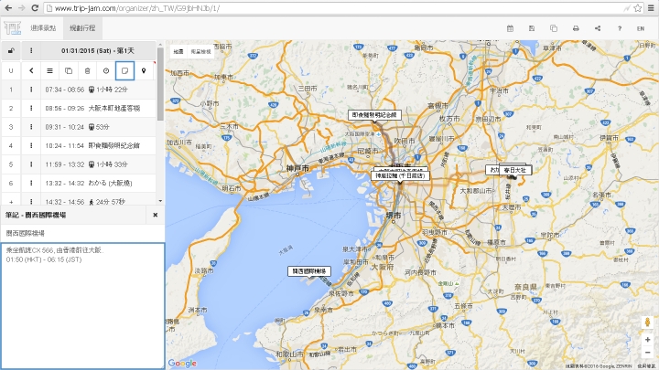The image size is (659, 370).
Task: Select the 09:31 - 10:24 53分 row
Action: pyautogui.click(x=98, y=127)
